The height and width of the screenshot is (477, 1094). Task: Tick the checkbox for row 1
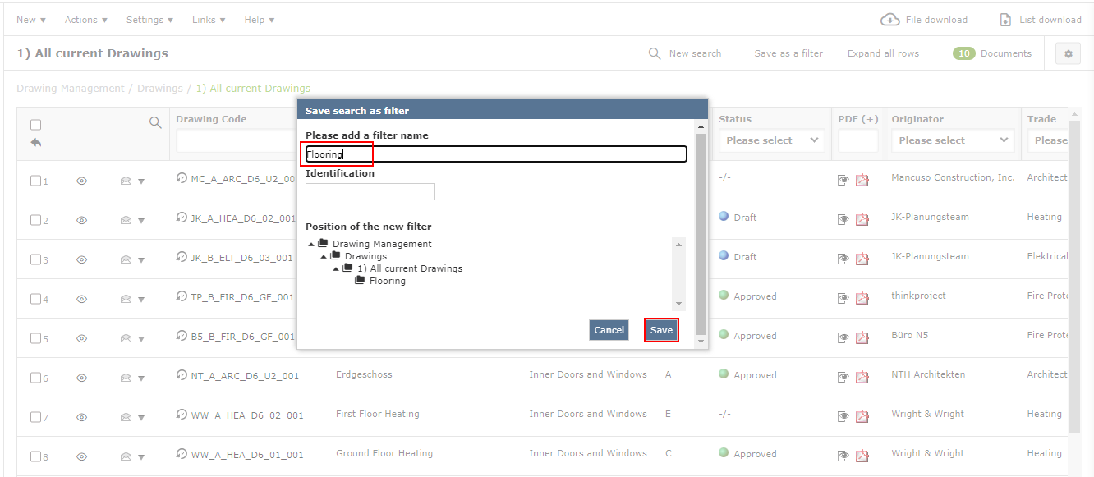36,181
